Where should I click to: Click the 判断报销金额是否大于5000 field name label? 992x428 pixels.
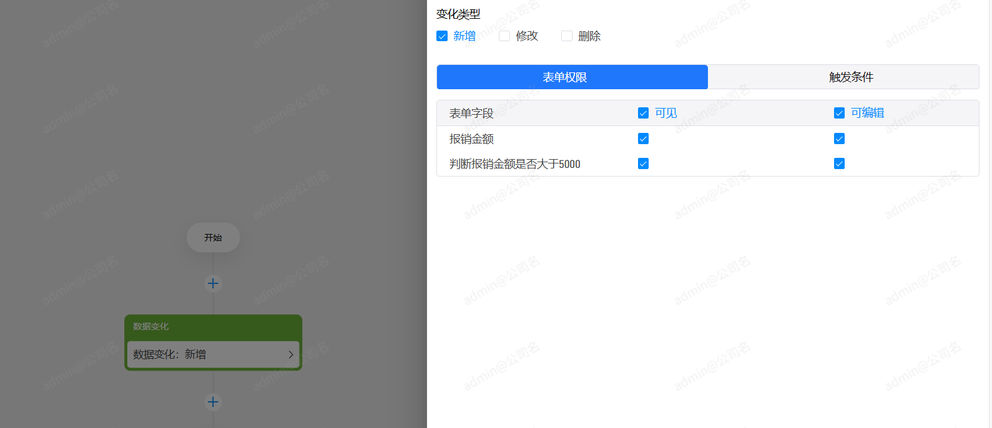coord(514,164)
